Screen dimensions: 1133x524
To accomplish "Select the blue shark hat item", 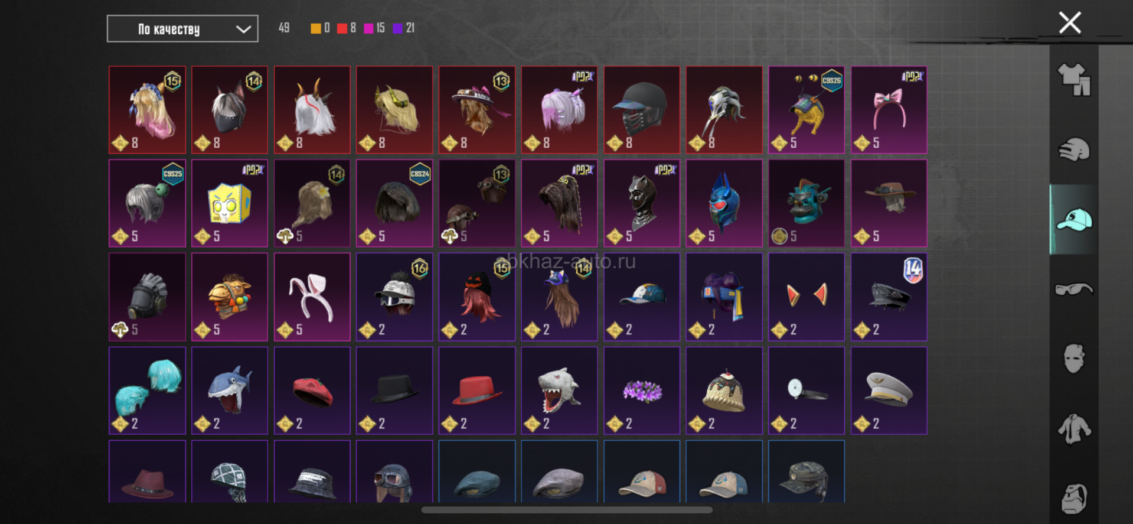I will [230, 390].
